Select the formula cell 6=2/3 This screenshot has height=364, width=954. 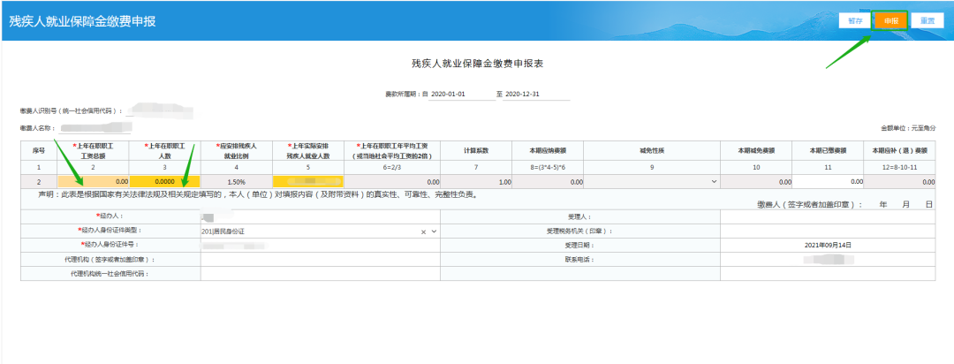393,166
